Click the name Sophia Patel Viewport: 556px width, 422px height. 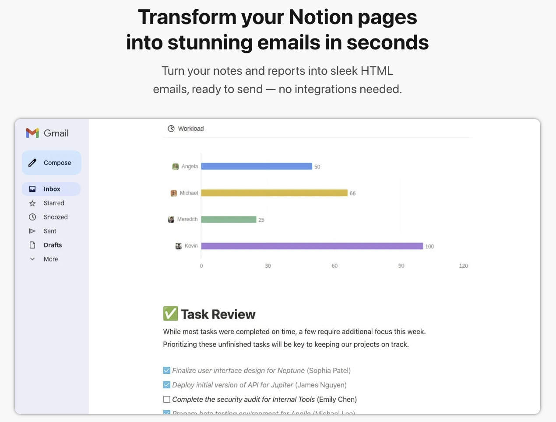click(329, 370)
